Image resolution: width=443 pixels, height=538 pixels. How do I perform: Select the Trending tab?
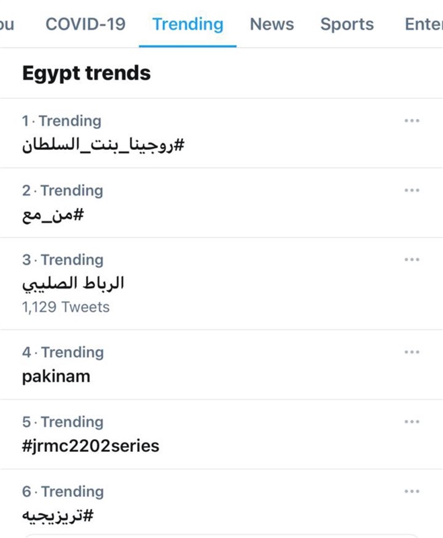point(188,24)
